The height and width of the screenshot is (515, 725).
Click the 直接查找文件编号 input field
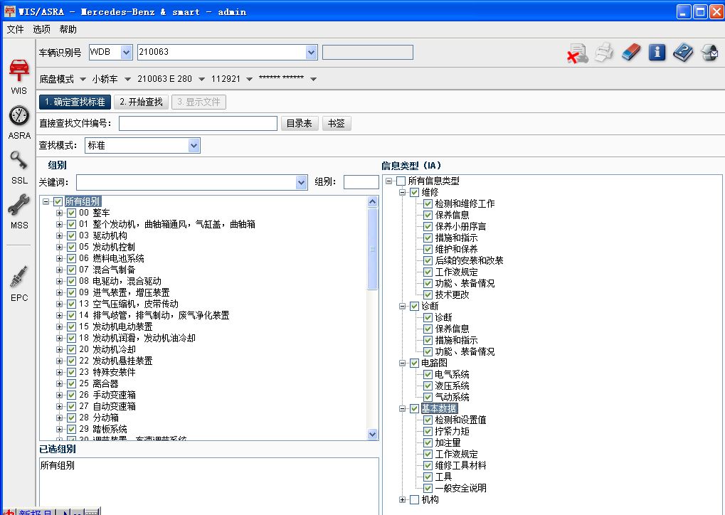(x=198, y=124)
